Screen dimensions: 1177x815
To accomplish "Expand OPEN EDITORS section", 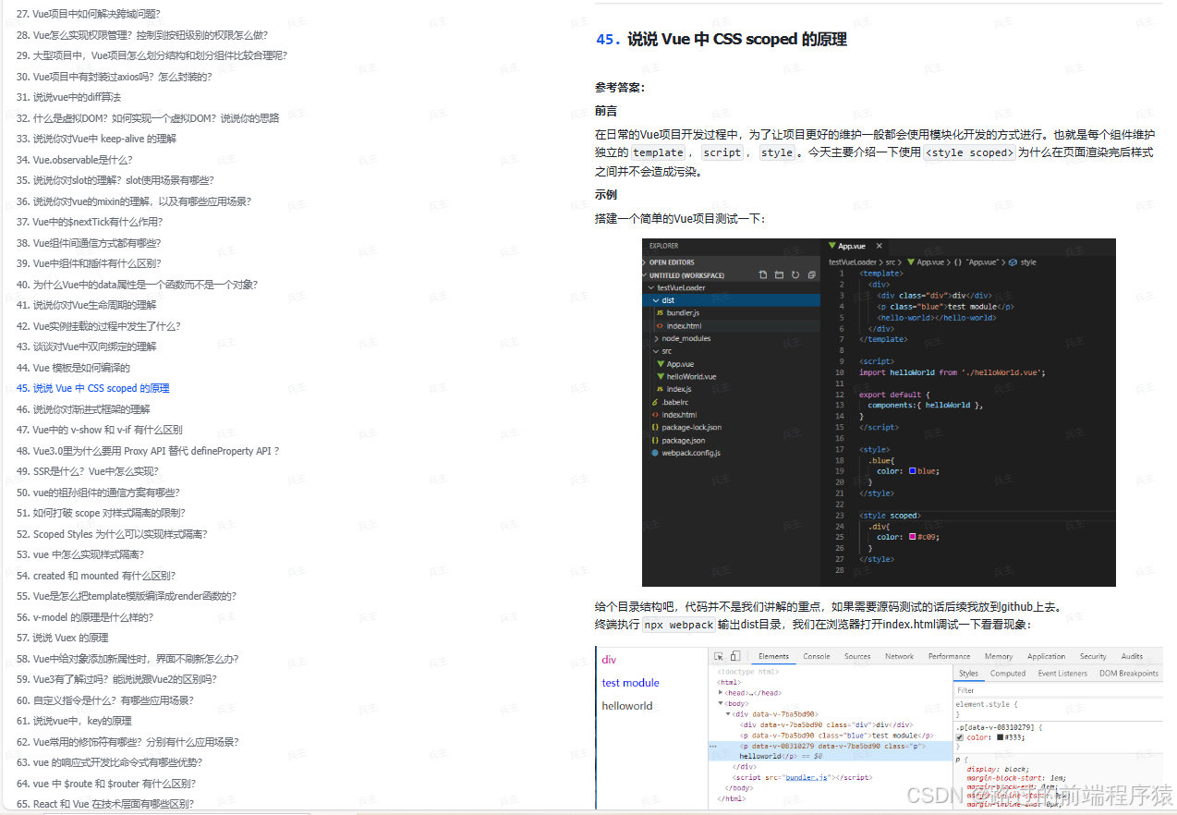I will [x=645, y=262].
